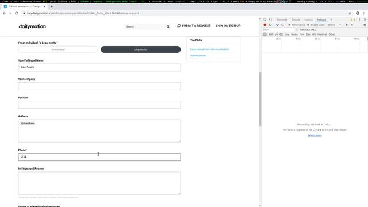Click the Your Full Legal Name field
This screenshot has width=368, height=207.
(x=99, y=67)
